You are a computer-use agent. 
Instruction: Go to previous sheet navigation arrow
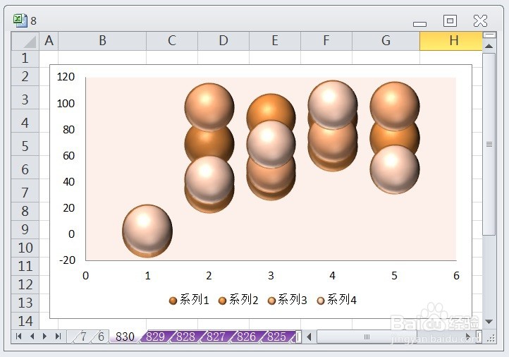(x=32, y=337)
